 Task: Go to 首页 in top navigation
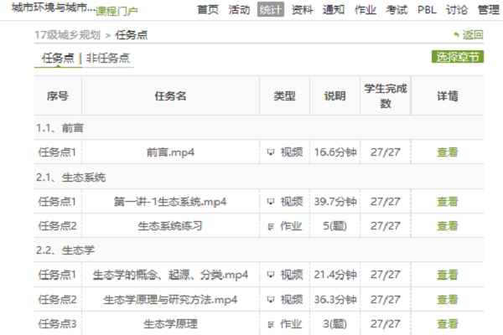tap(208, 10)
